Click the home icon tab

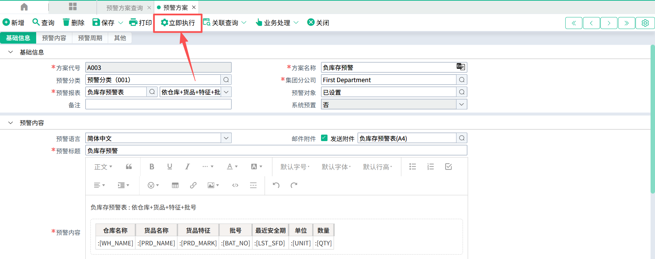tap(24, 7)
